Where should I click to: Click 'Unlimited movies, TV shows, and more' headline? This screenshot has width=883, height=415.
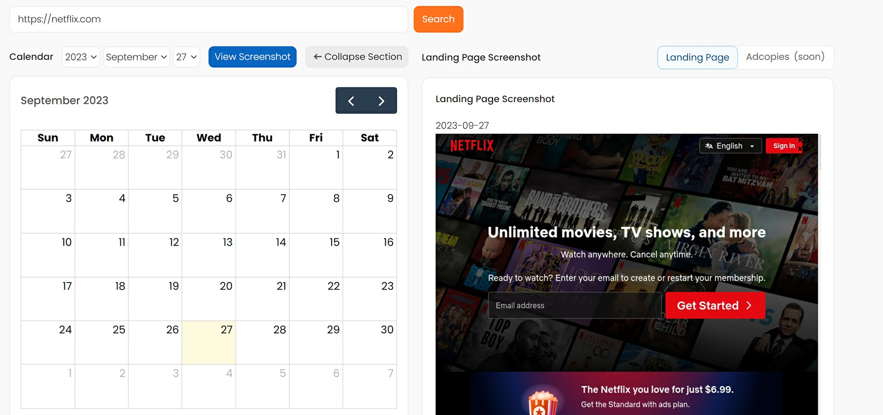tap(627, 232)
